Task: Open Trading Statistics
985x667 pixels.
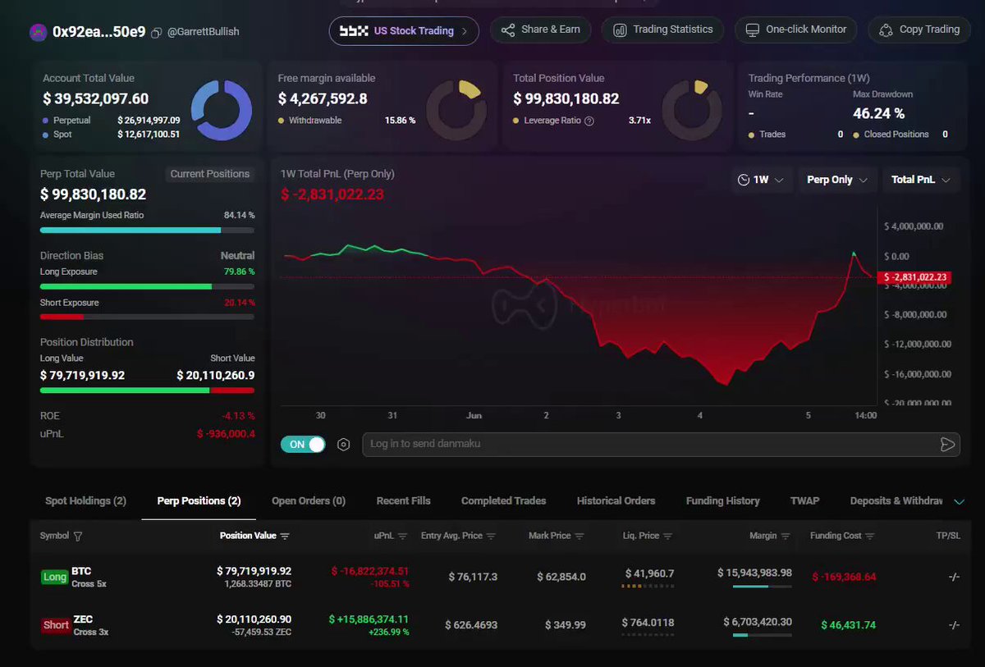Action: tap(662, 30)
